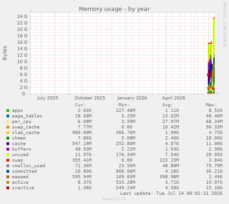229x204 pixels.
Task: Click the chart title 'Memory usage - by year'
Action: click(x=114, y=9)
